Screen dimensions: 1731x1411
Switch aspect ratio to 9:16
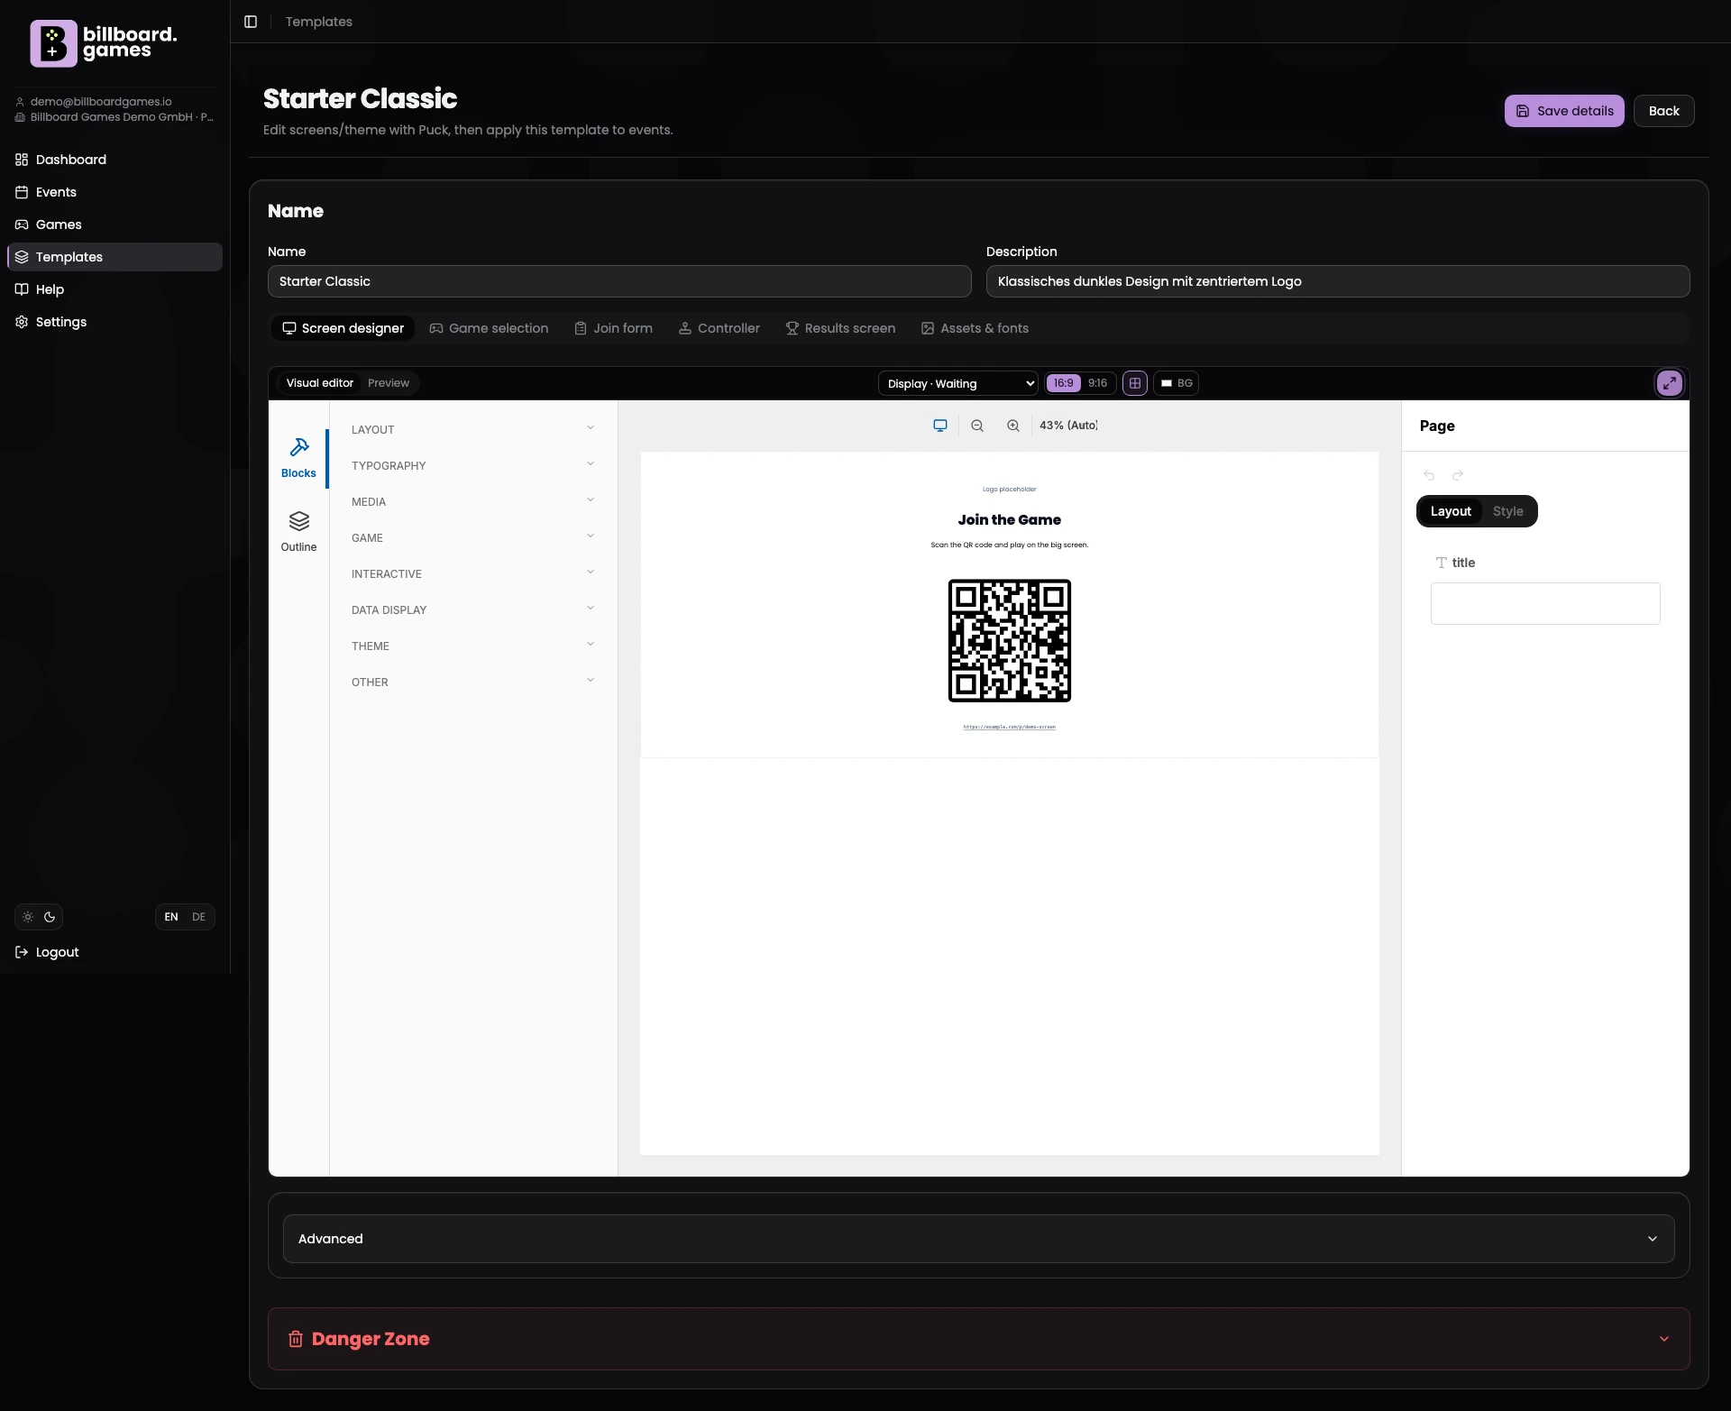point(1095,382)
